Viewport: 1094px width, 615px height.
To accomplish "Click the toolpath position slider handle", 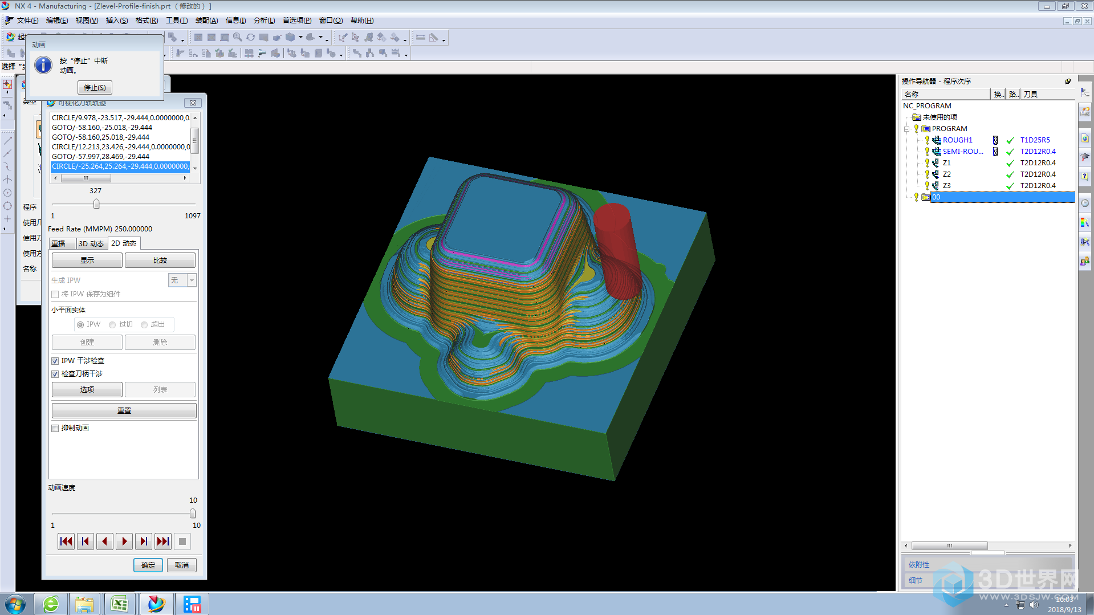I will [96, 204].
